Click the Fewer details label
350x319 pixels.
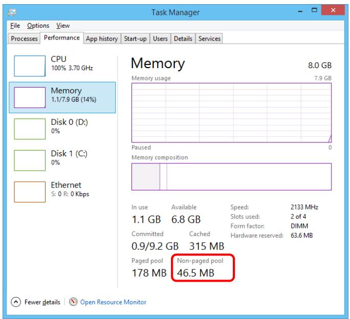(x=42, y=302)
